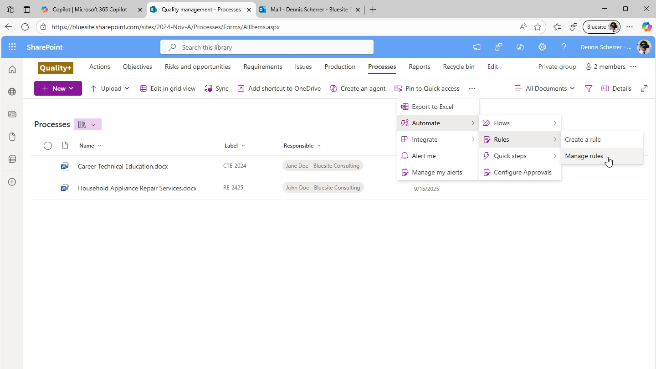Click the Rules submenu item
This screenshot has height=369, width=656.
(x=520, y=139)
